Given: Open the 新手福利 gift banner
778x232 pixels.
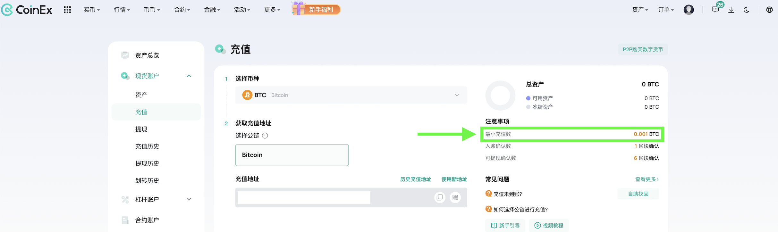Looking at the screenshot, I should (316, 9).
